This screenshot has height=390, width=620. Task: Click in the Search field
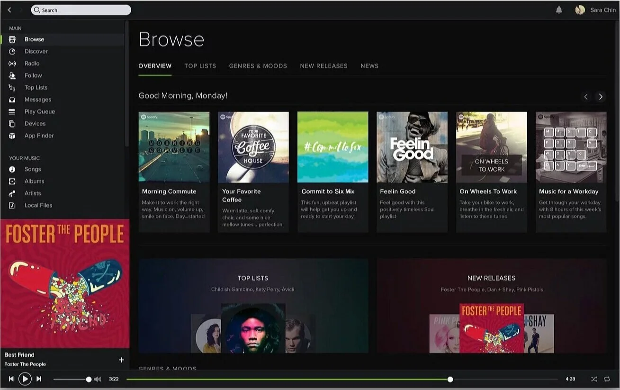tap(81, 10)
